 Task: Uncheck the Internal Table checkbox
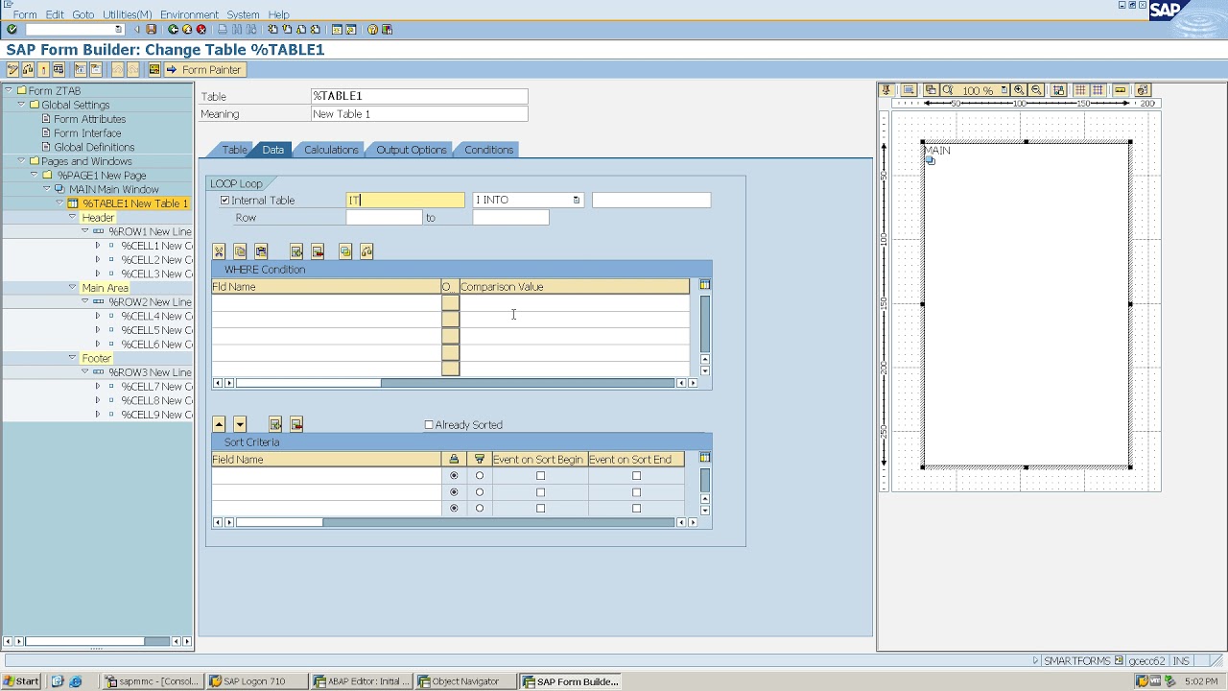click(225, 201)
